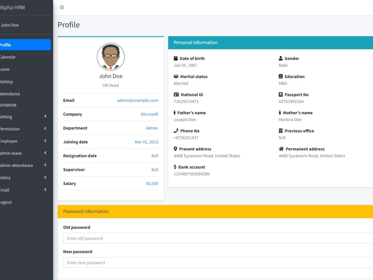The image size is (373, 280).
Task: Expand the Employee menu chevron
Action: [45, 141]
